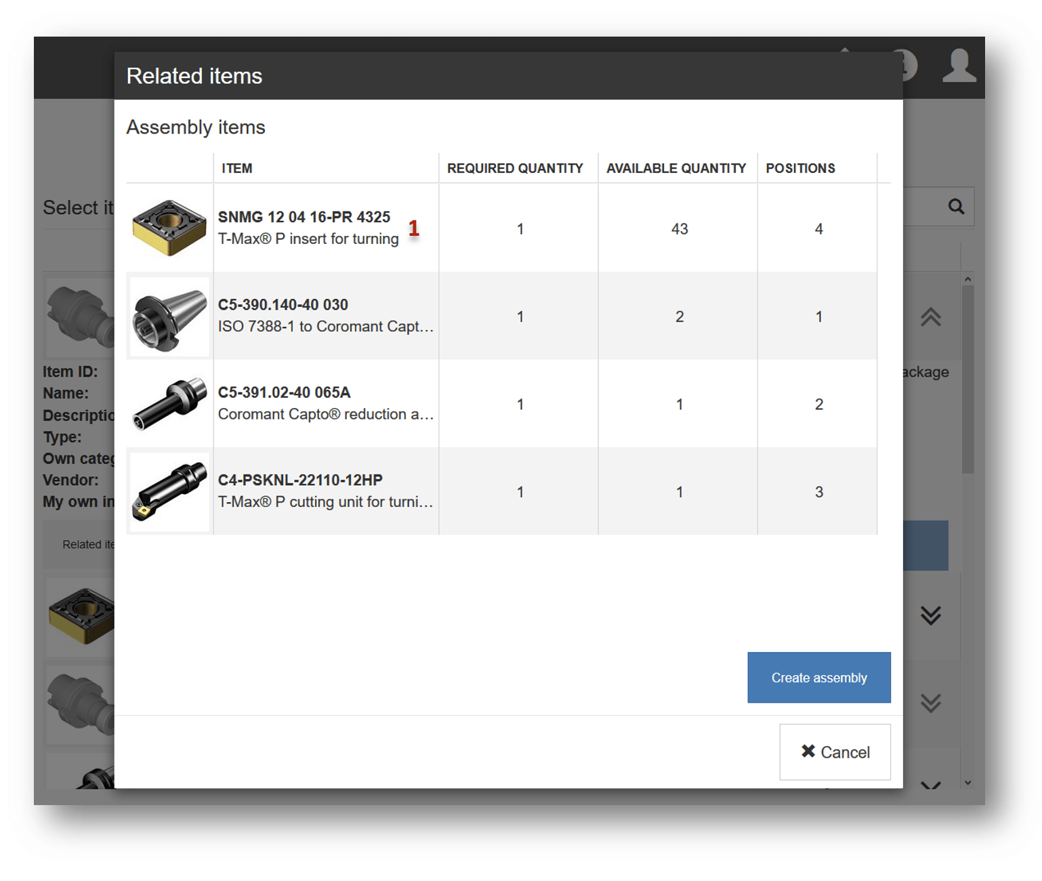Select C5-390.140-40 030 adapter thumbnail
This screenshot has height=881, width=1042.
[x=169, y=316]
